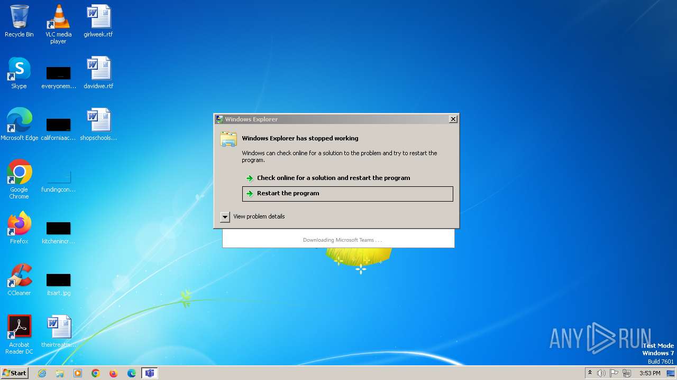Open Action Center flag tray icon
This screenshot has width=677, height=380.
tap(614, 373)
